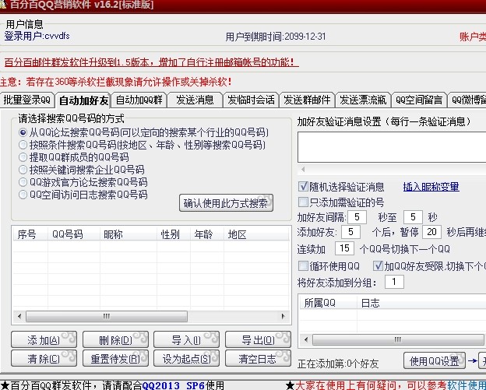
Task: Open the 发送漂流瓶 tab
Action: click(x=363, y=100)
